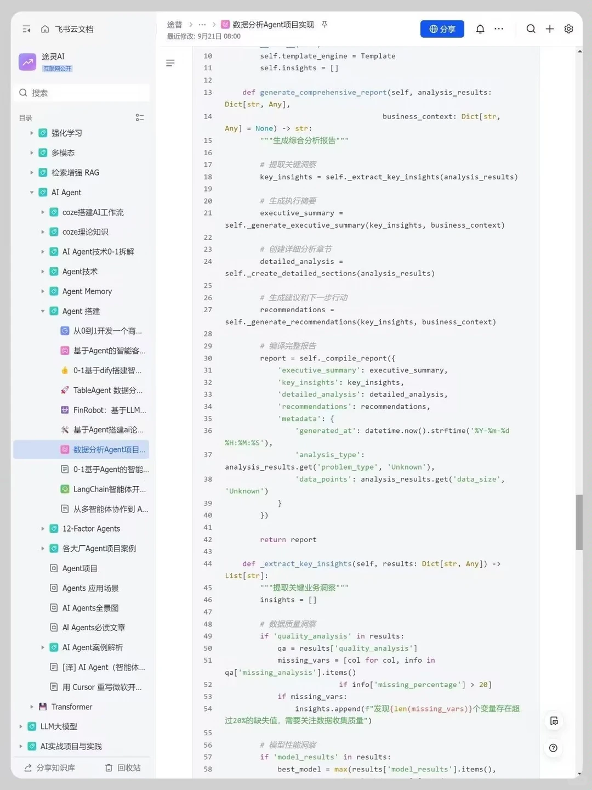
Task: Open the AI实战项目与实践 entry
Action: point(71,746)
